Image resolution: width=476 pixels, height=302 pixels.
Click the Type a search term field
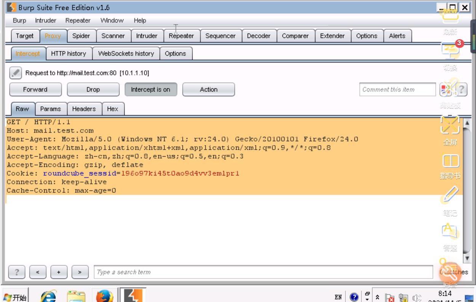[x=264, y=272]
